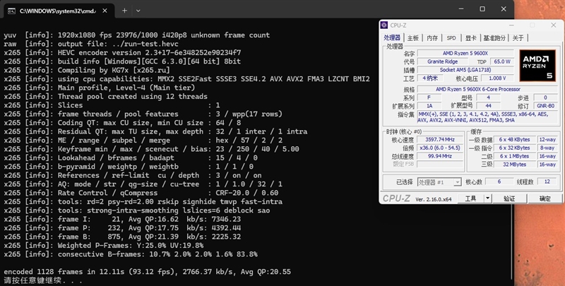
Task: Click the 确定 button
Action: click(545, 199)
